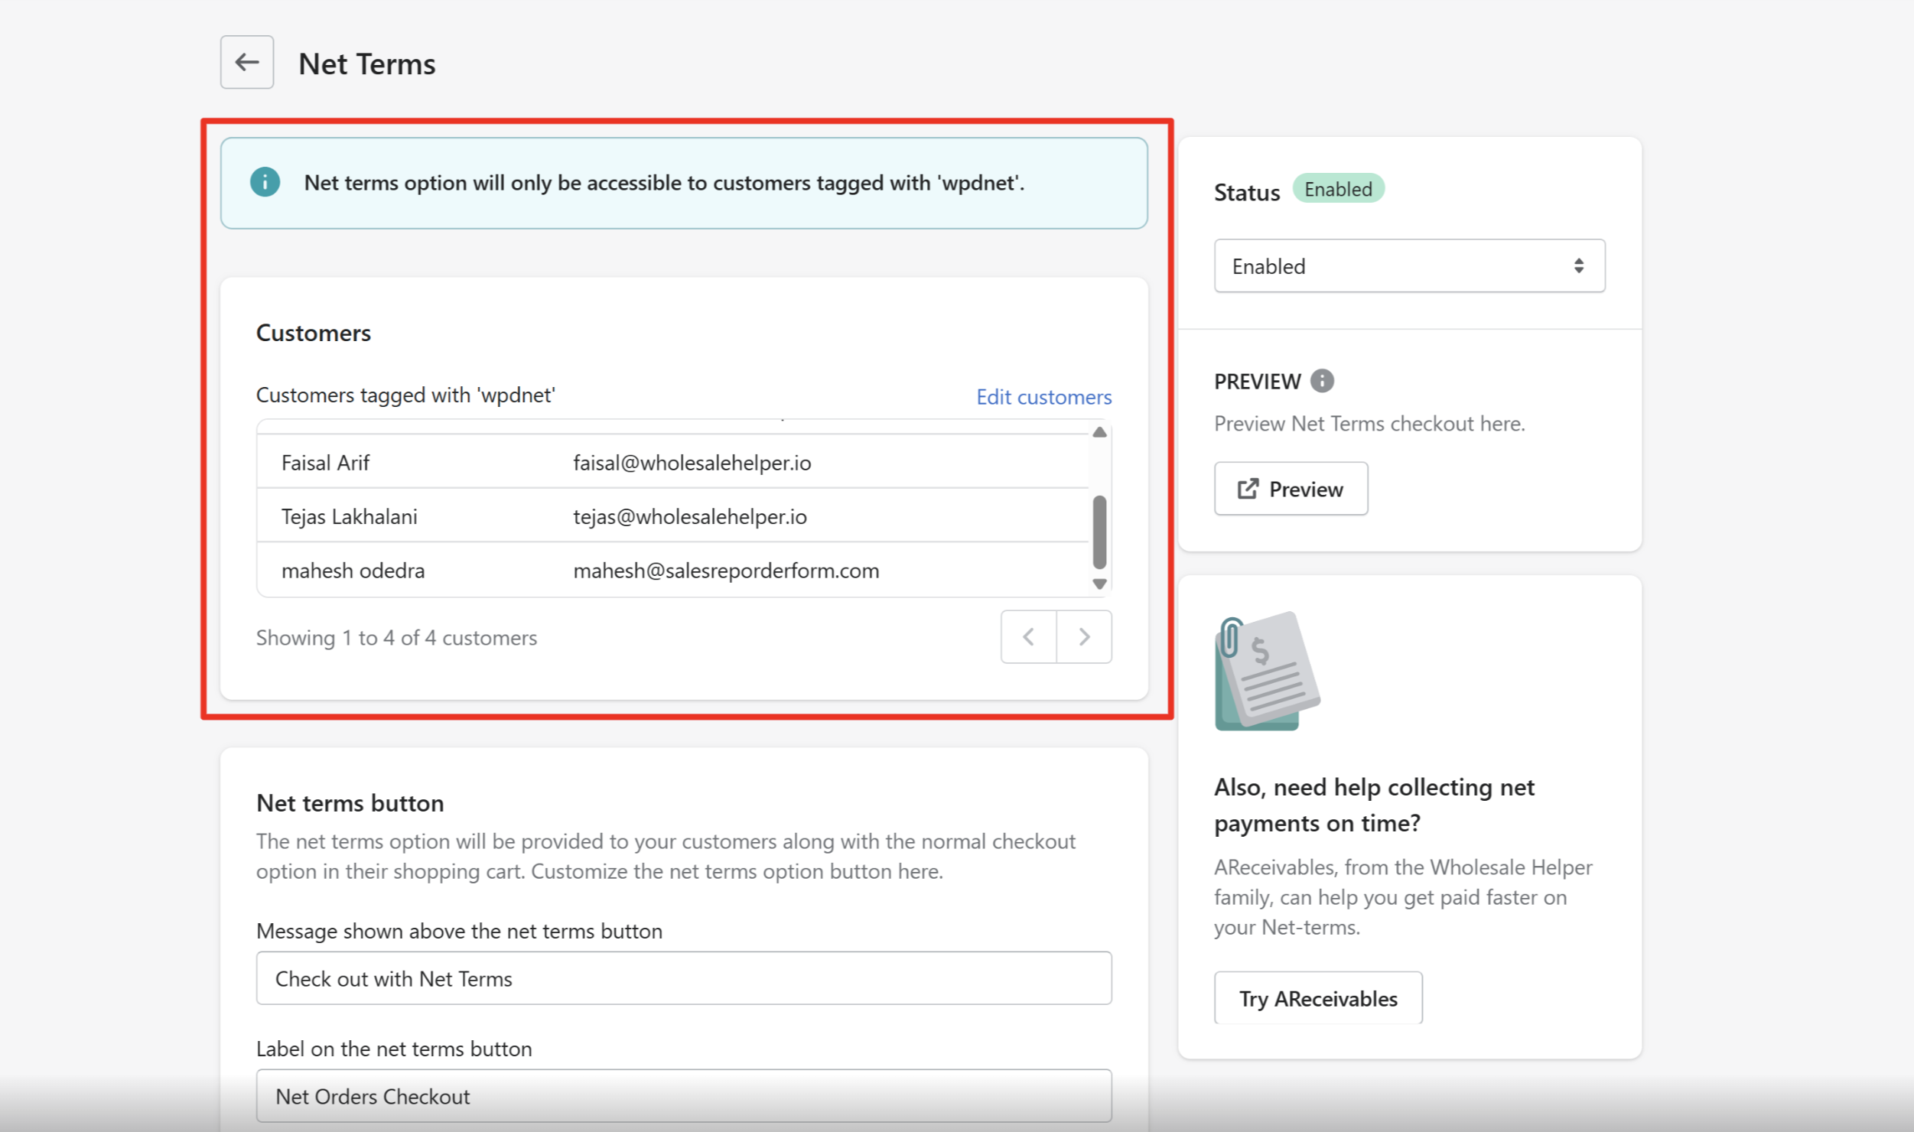The image size is (1914, 1132).
Task: Click the info icon next to PREVIEW
Action: click(x=1321, y=381)
